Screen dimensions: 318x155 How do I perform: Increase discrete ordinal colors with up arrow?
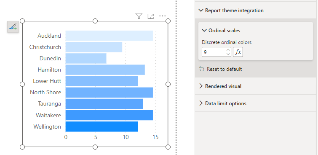[x=228, y=50]
